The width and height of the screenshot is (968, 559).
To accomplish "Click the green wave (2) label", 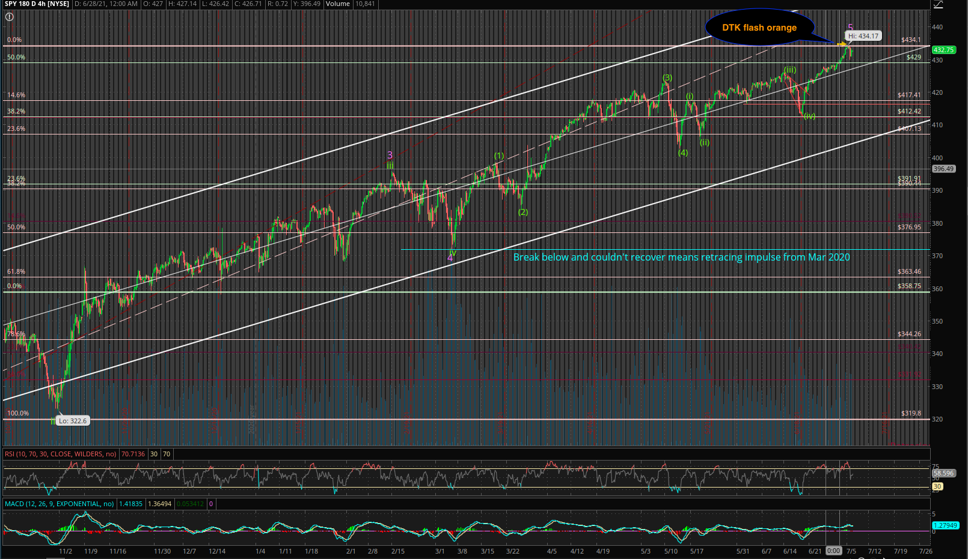I will [x=523, y=212].
